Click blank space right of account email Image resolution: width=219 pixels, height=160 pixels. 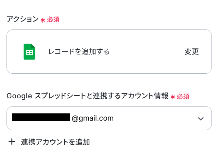(x=154, y=118)
